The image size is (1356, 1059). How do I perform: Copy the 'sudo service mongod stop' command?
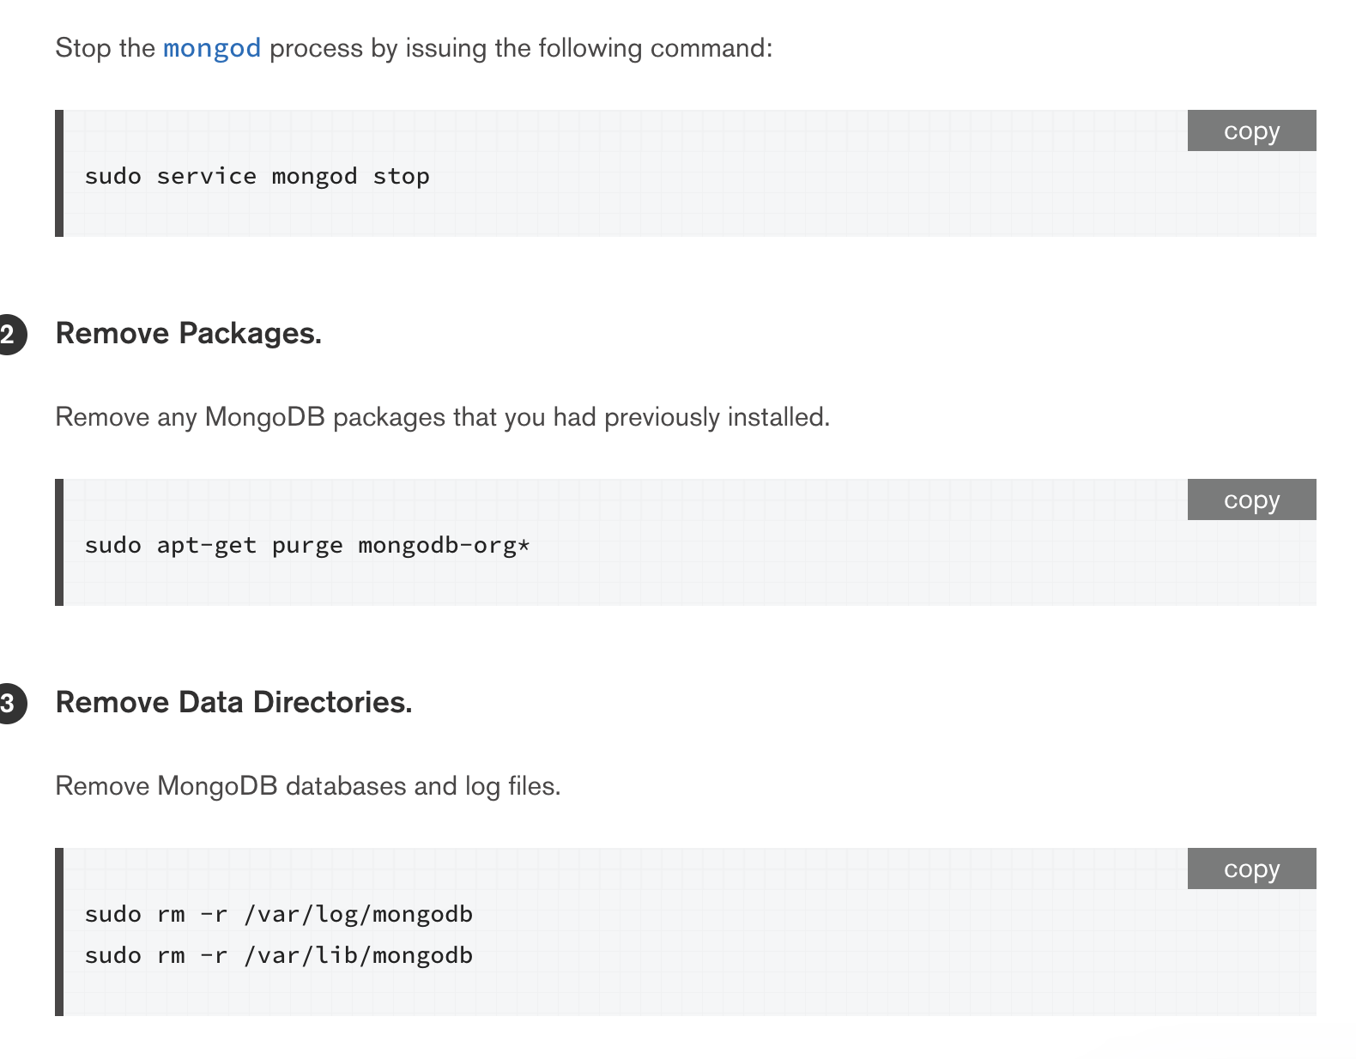tap(1251, 131)
